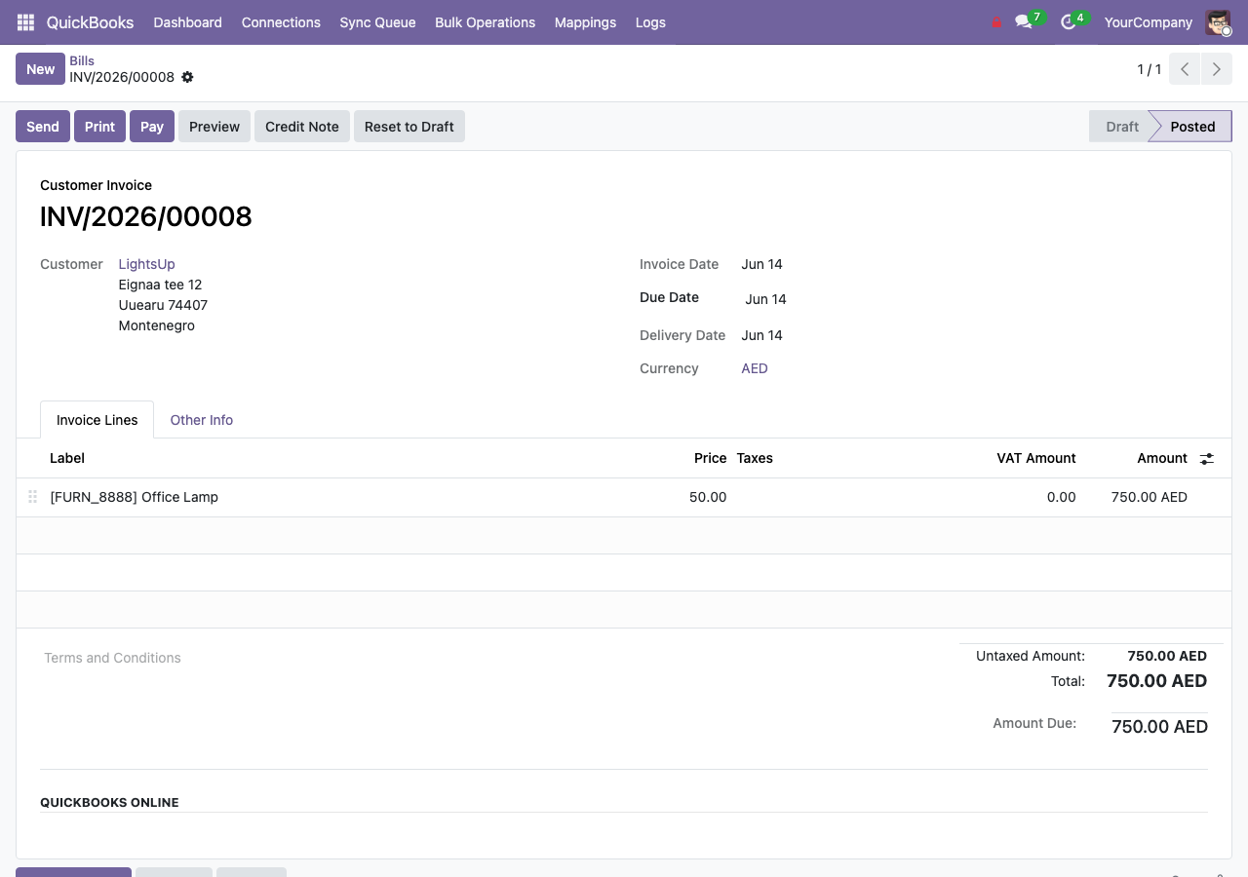Click the Amount Due 750.00 AED value
Viewport: 1248px width, 877px height.
pos(1159,727)
